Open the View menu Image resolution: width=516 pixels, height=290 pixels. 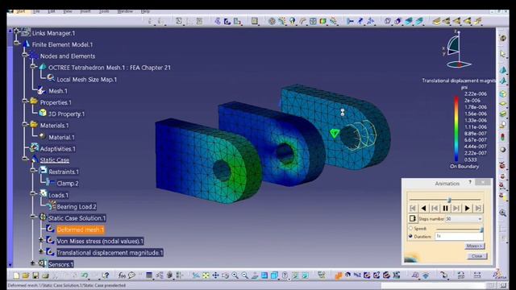click(68, 11)
